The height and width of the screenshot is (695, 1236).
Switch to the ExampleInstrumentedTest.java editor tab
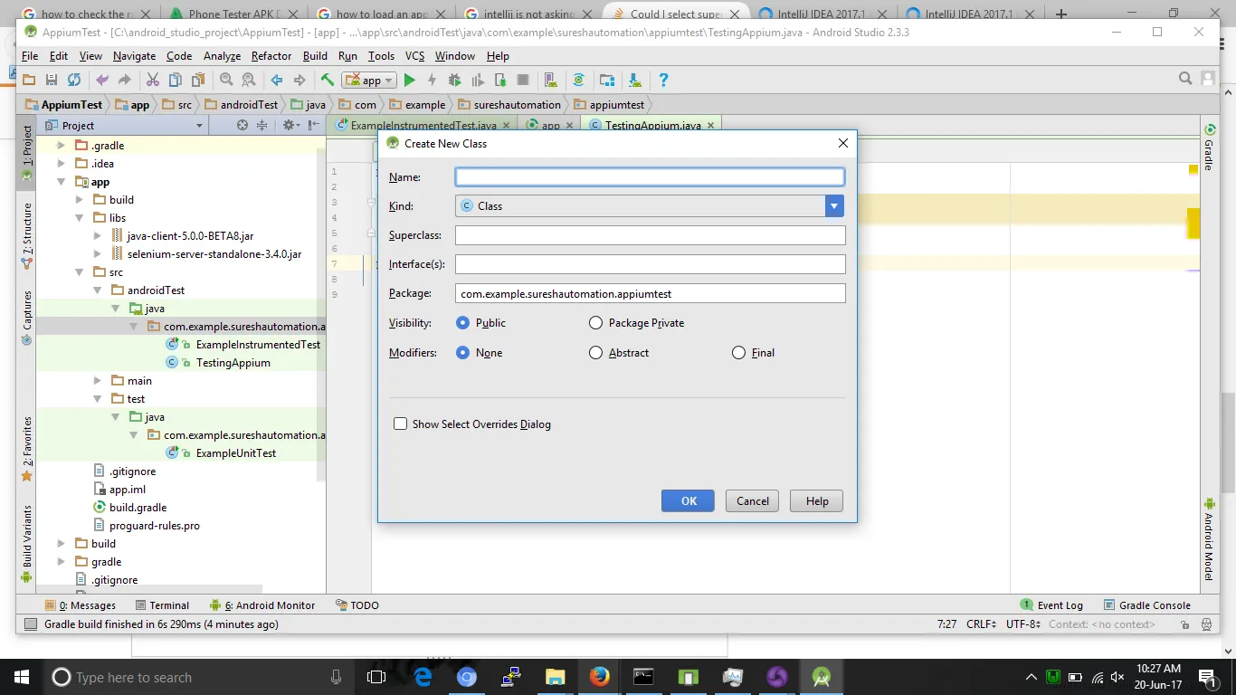(x=422, y=125)
